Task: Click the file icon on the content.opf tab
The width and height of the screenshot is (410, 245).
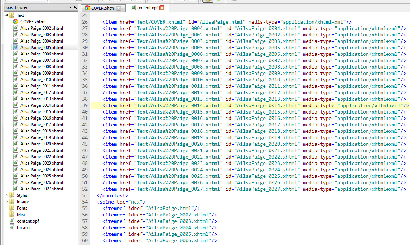Action: tap(133, 8)
